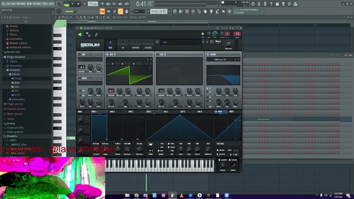Click the metronome icon in the transport bar
Screen dimensions: 354x199
pyautogui.click(x=102, y=4)
